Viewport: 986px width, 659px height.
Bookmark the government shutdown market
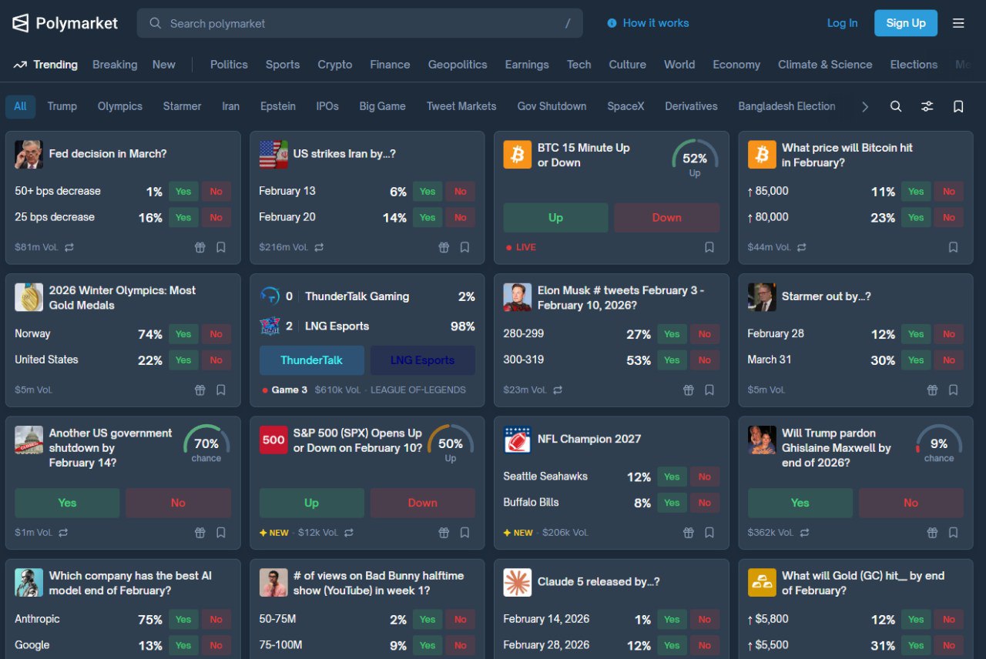pos(220,532)
